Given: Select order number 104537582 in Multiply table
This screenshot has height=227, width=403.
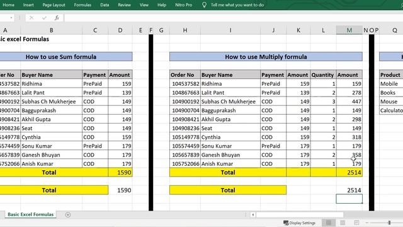Looking at the screenshot, I should coord(185,84).
